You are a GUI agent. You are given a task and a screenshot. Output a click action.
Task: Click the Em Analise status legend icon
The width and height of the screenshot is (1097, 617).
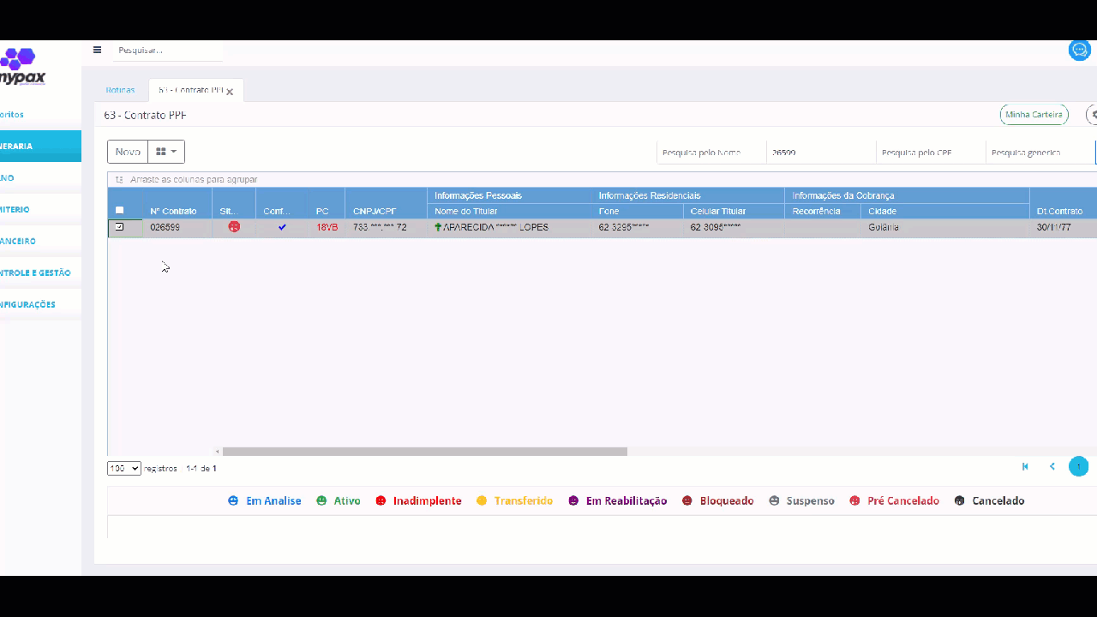tap(233, 500)
